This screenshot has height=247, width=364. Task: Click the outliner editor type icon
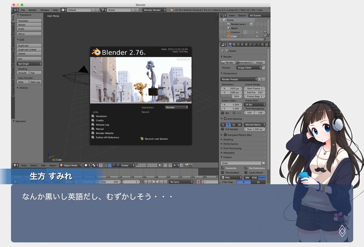[223, 15]
